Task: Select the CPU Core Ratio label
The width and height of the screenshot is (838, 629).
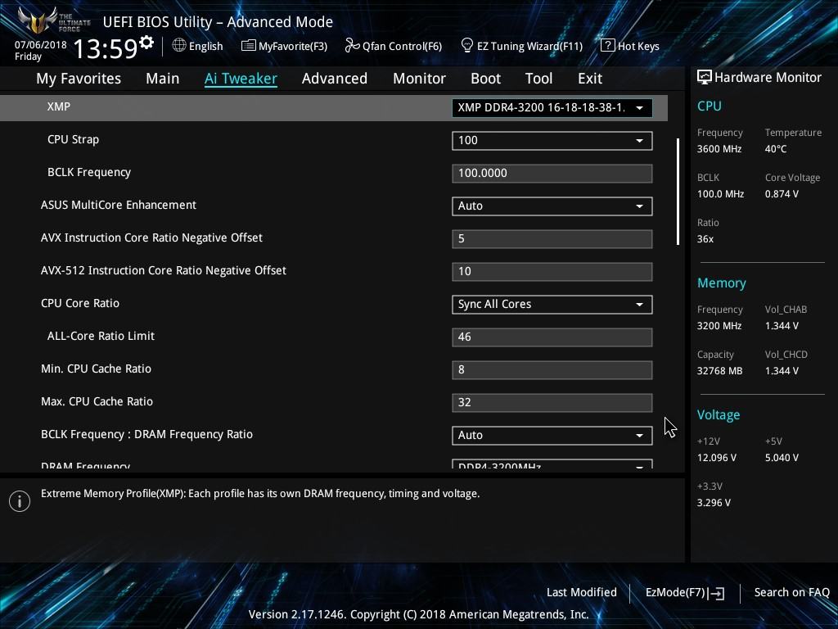Action: (80, 303)
